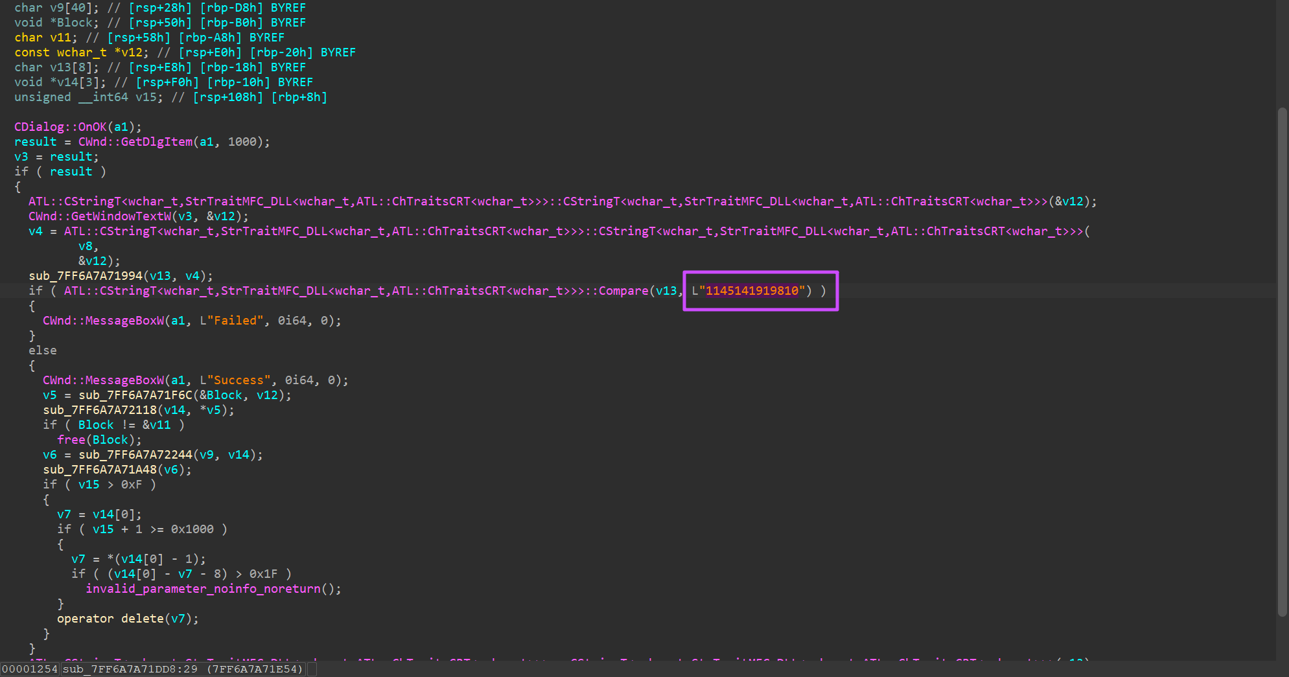Select the CWnd::GetDlgItem function name
Image resolution: width=1289 pixels, height=677 pixels.
pyautogui.click(x=135, y=142)
